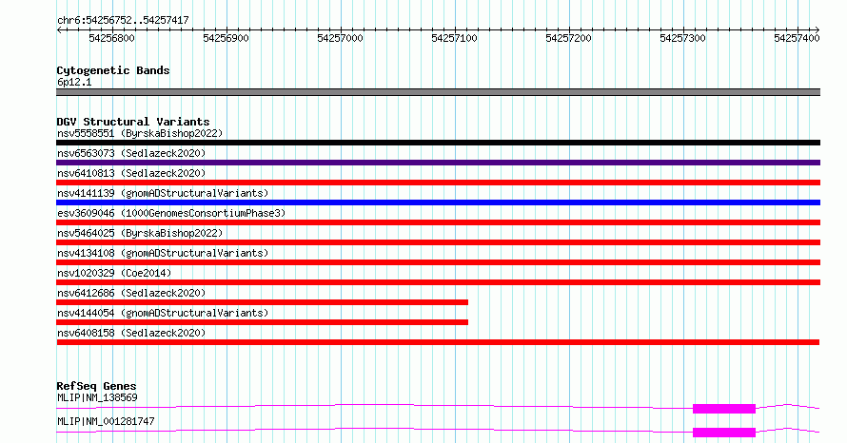Click the nsv4144054 gnomAD variant label
Image resolution: width=847 pixels, height=443 pixels.
[x=163, y=313]
